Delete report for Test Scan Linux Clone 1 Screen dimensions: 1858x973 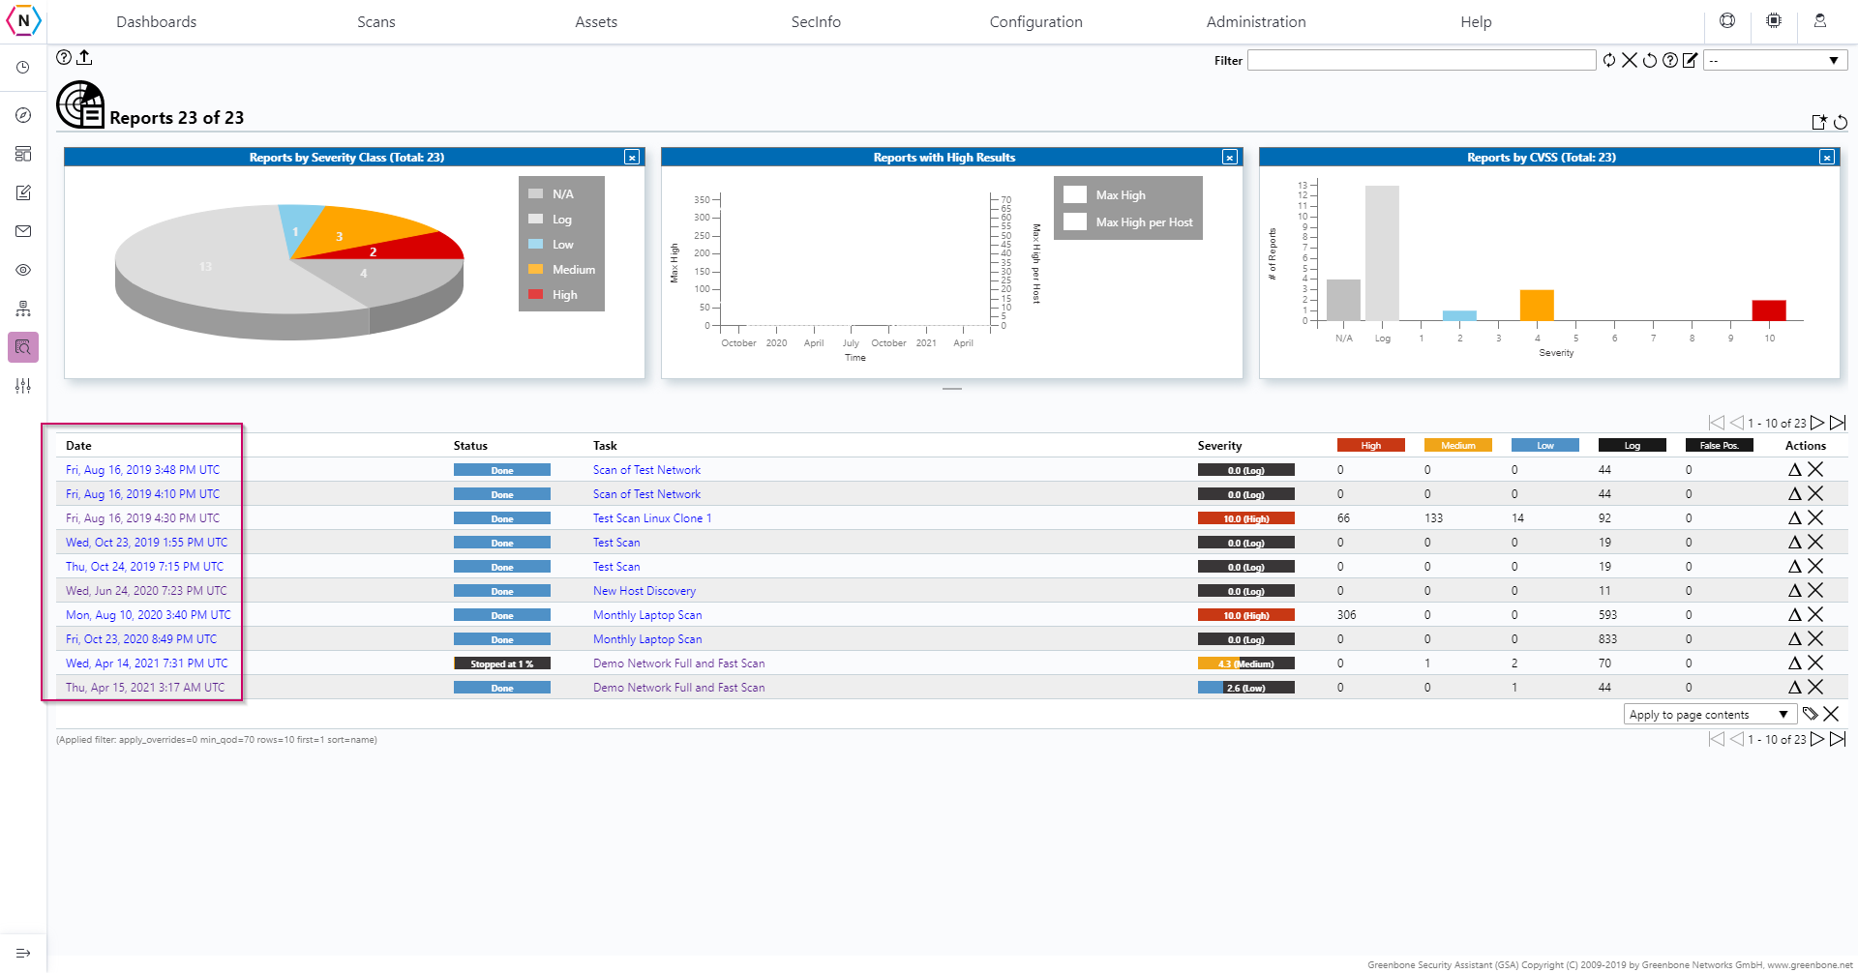coord(1815,517)
